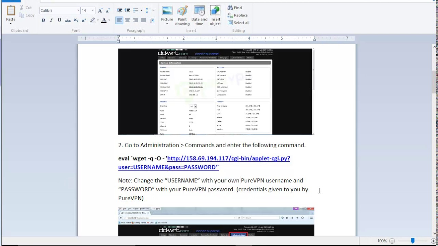The image size is (438, 246).
Task: Open the 158.69.194.117 applet-cgi hyperlink
Action: (x=229, y=158)
